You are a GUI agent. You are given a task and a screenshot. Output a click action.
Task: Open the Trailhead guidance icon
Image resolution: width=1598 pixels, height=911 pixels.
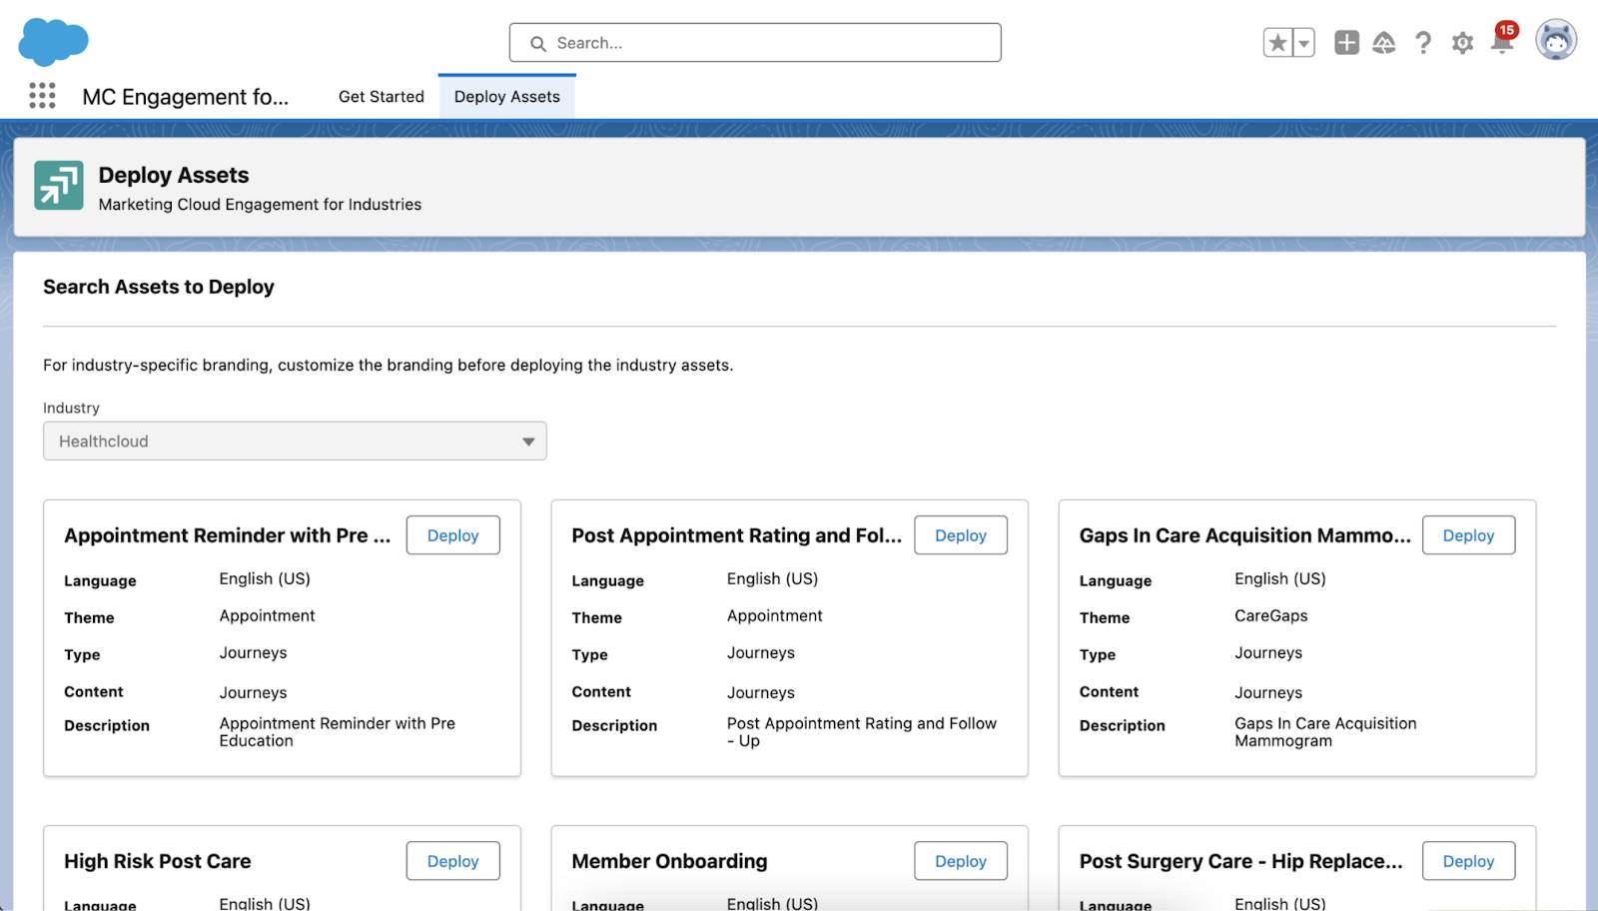(x=1384, y=42)
